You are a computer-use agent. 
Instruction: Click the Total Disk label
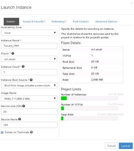(x=69, y=74)
